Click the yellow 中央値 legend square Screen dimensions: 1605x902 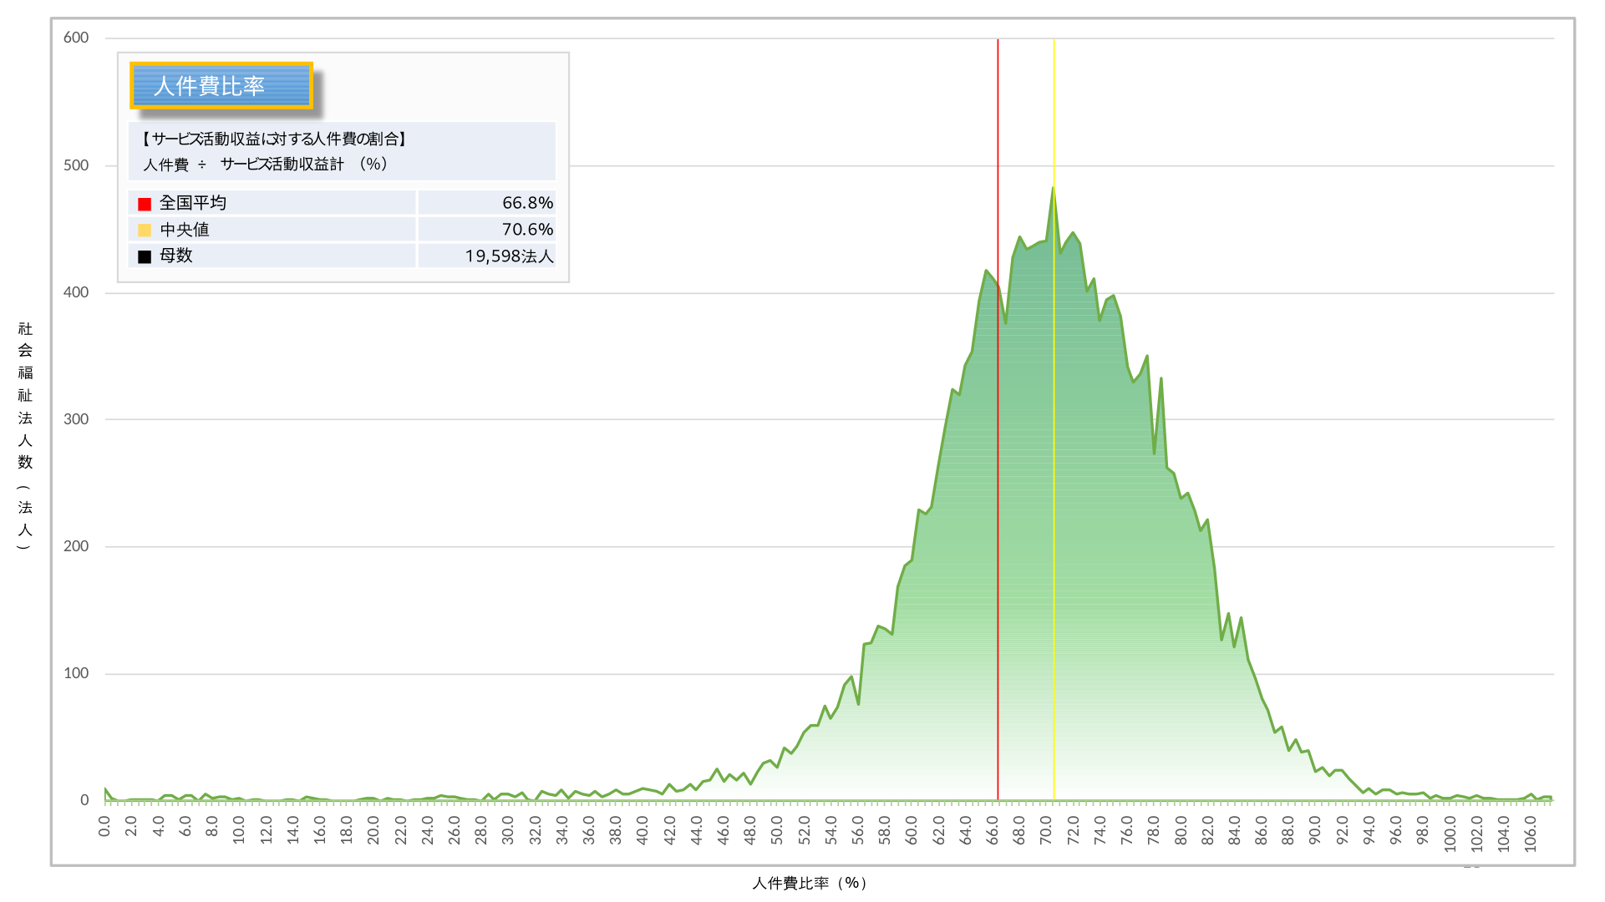point(145,230)
